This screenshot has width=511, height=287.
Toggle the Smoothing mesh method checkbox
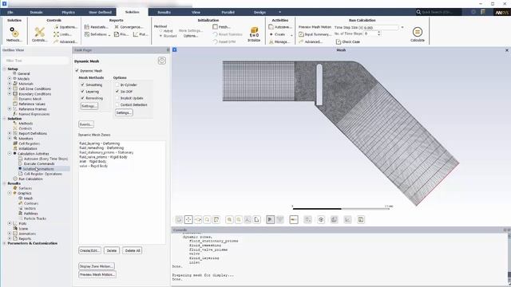(82, 85)
